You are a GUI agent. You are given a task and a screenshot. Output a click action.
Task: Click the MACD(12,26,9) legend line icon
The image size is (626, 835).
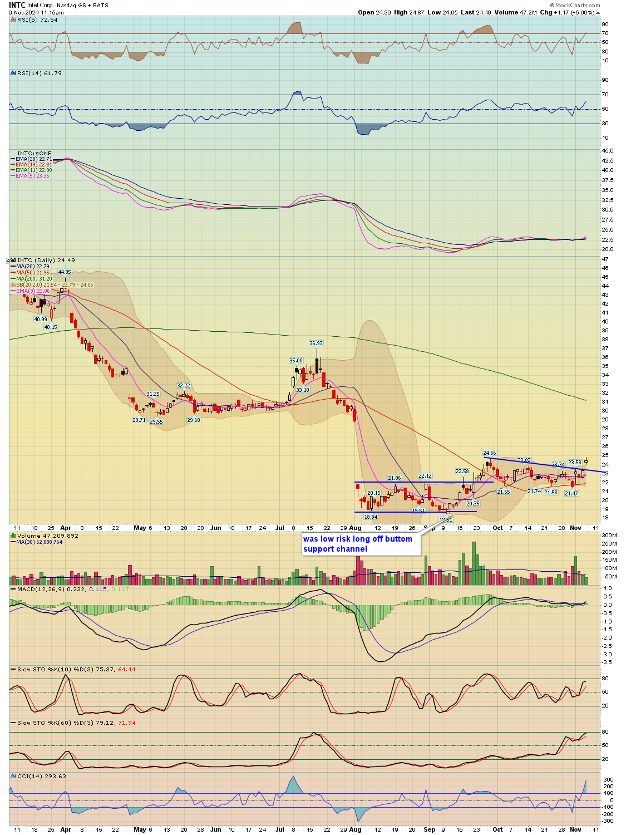tap(13, 590)
